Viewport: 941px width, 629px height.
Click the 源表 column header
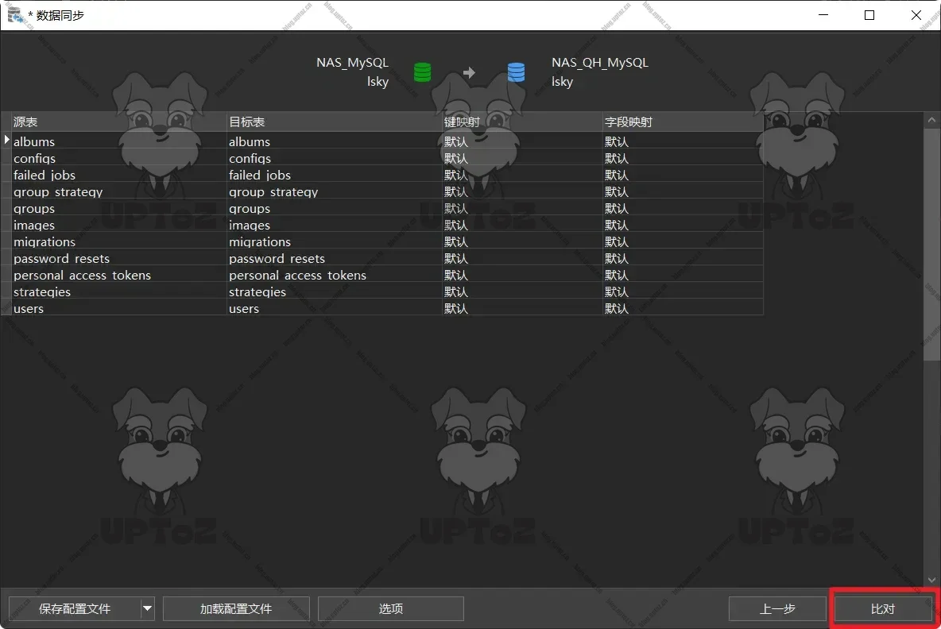pos(119,122)
